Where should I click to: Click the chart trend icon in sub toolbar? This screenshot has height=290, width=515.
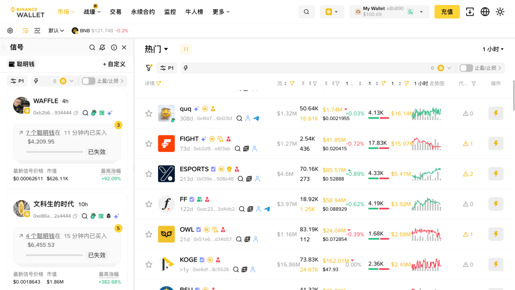pyautogui.click(x=37, y=31)
